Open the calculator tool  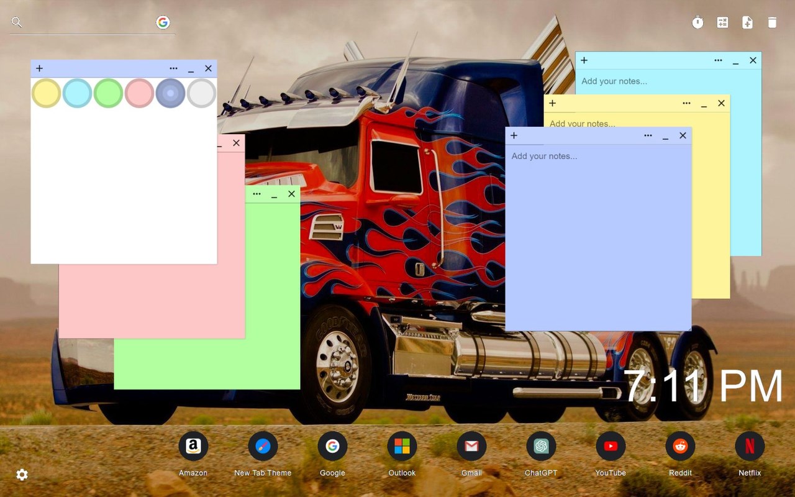(722, 22)
